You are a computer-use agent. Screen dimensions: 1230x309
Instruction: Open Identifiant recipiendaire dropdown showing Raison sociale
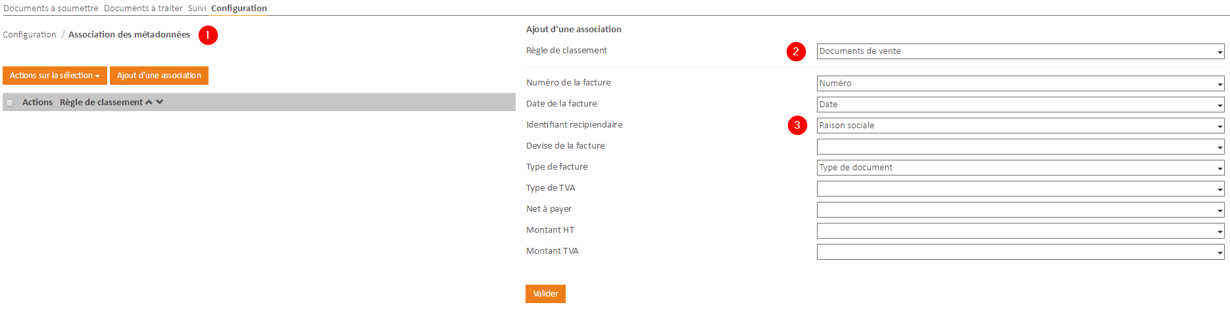[1020, 126]
